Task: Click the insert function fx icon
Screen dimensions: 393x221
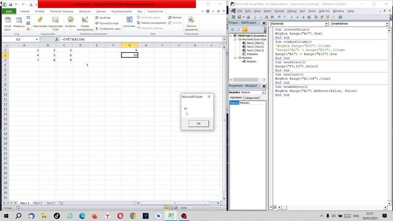Action: click(56, 39)
